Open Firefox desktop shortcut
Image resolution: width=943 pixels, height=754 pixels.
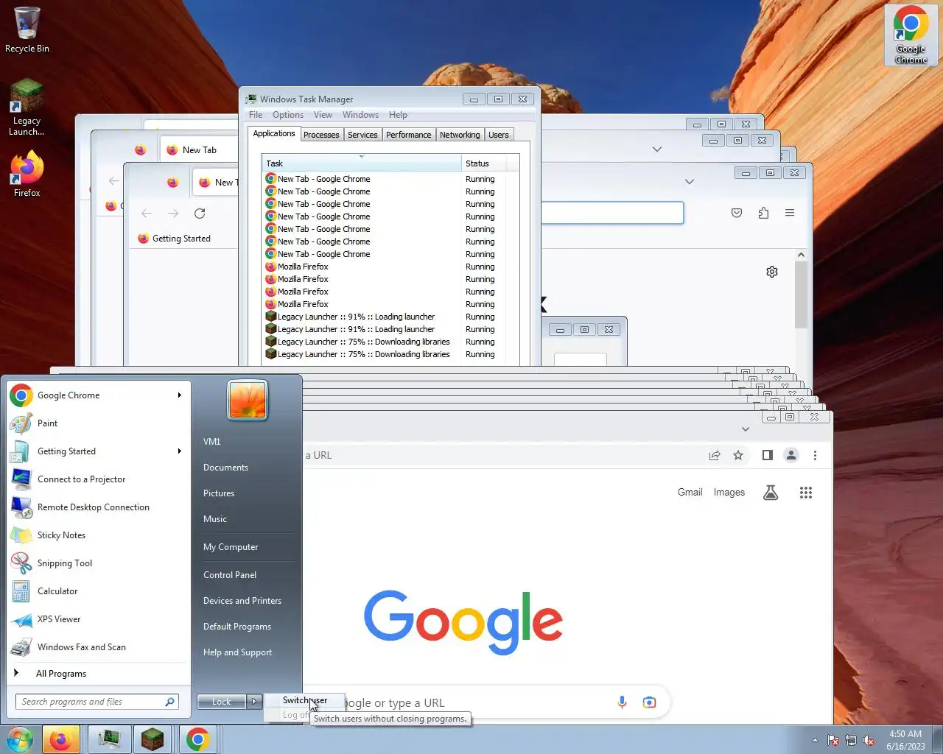(x=27, y=174)
